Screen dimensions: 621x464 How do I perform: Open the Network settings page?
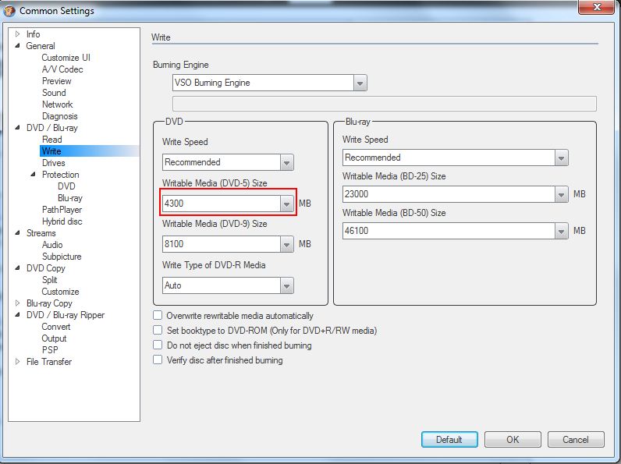pyautogui.click(x=58, y=104)
